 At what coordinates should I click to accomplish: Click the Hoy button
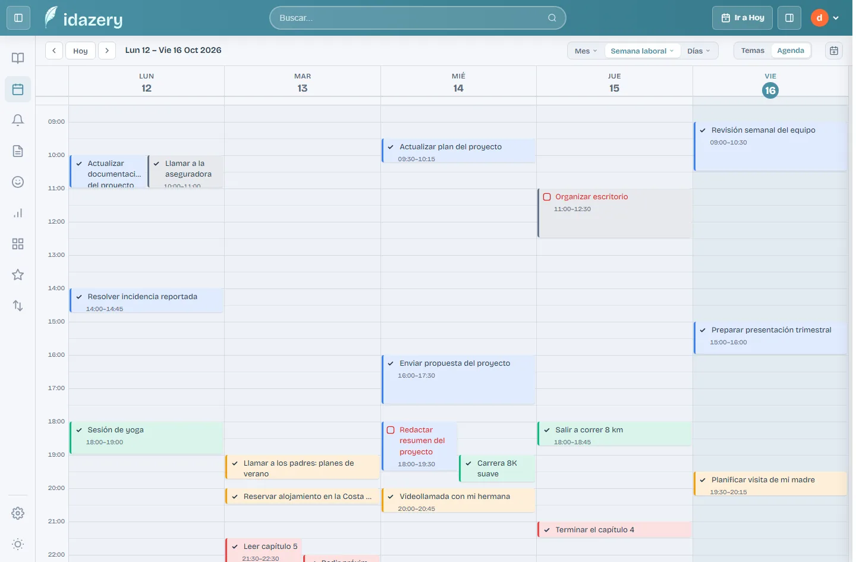(x=80, y=51)
